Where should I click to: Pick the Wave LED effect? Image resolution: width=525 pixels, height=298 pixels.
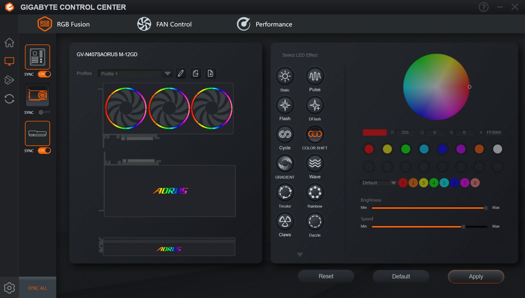pos(315,163)
